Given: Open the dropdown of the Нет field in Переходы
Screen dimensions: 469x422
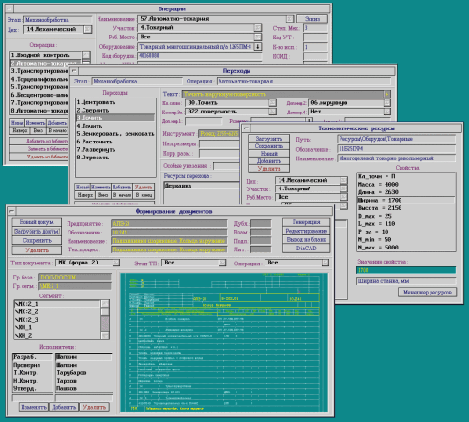Looking at the screenshot, I should click(x=387, y=112).
